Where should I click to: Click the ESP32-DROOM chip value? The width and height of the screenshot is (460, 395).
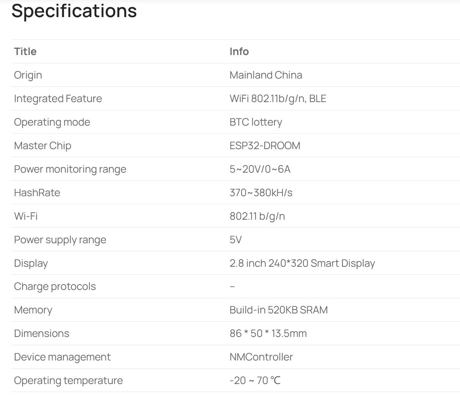coord(265,146)
